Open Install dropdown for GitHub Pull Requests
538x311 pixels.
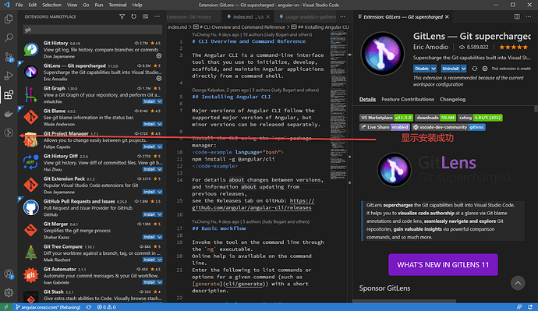pos(160,214)
